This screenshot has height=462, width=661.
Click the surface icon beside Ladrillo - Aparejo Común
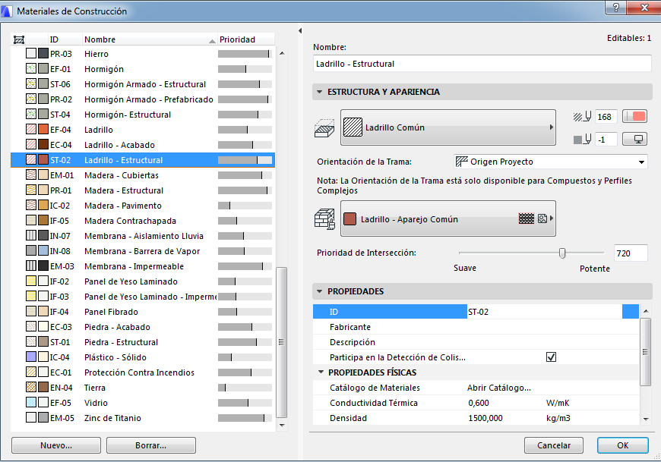tap(324, 218)
